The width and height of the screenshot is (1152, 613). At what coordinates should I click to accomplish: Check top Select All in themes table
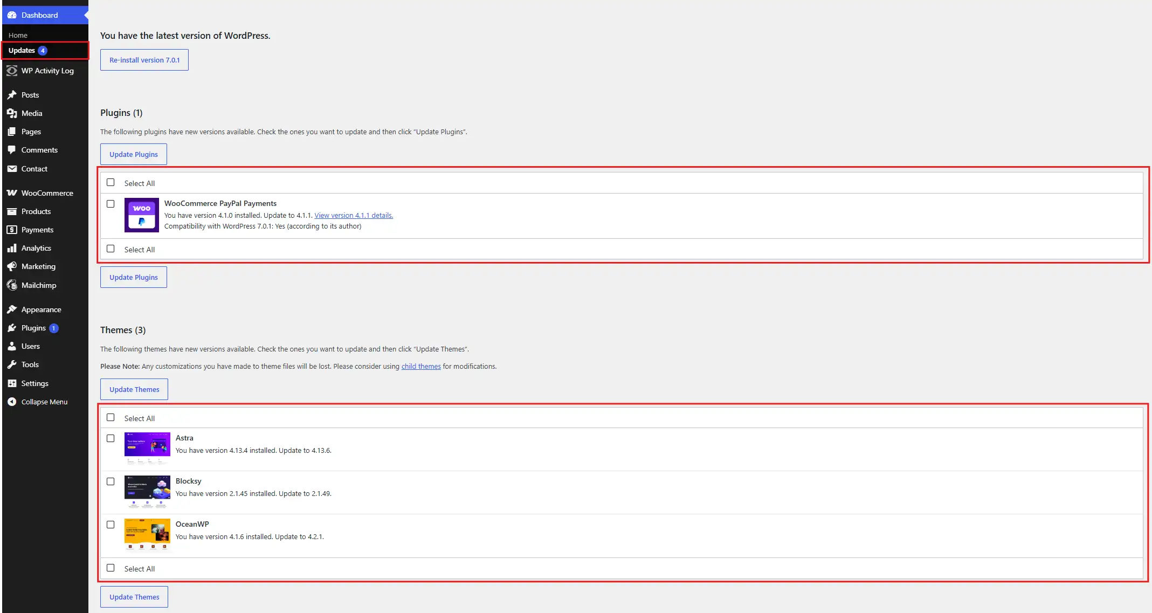point(111,417)
